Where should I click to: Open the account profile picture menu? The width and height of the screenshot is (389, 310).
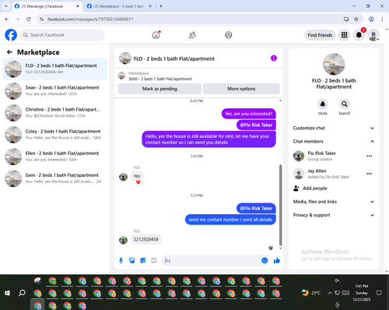coord(373,35)
